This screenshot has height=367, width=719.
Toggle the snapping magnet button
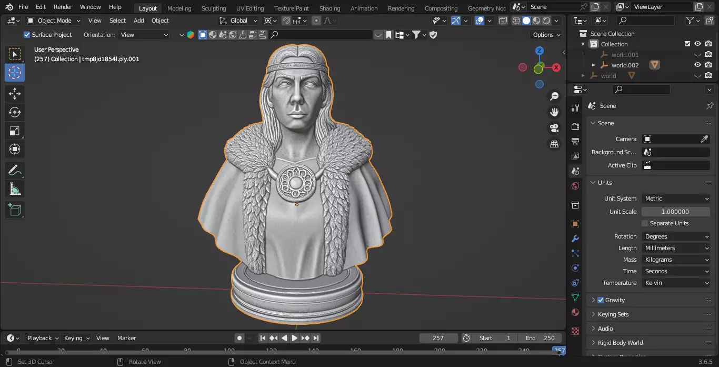pyautogui.click(x=286, y=21)
